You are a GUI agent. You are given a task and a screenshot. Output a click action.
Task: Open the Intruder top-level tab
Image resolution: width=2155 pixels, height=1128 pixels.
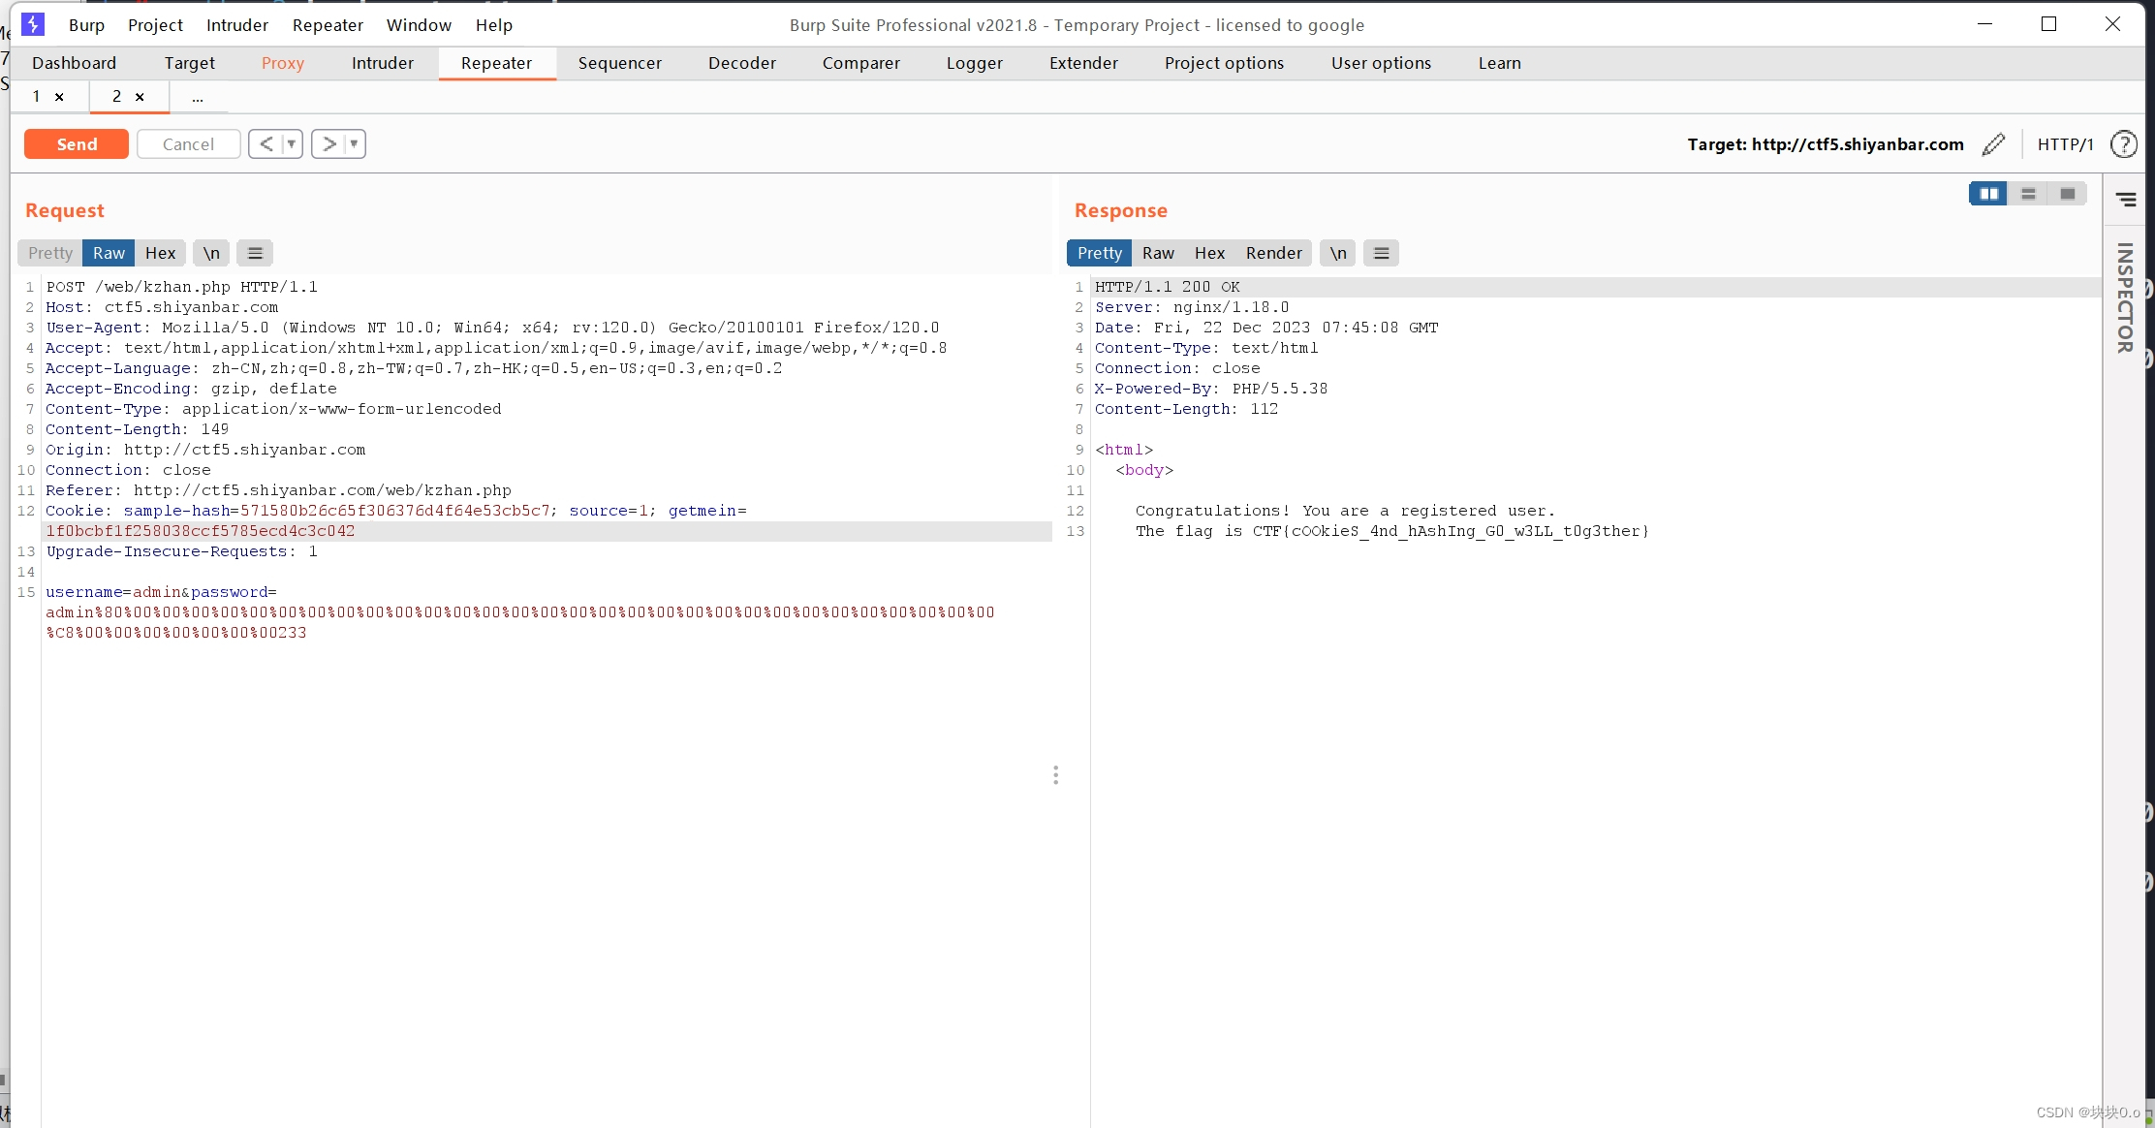(382, 63)
